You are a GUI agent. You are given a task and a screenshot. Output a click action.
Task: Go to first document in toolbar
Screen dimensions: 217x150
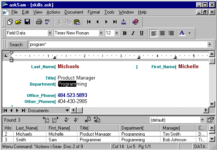[89, 22]
